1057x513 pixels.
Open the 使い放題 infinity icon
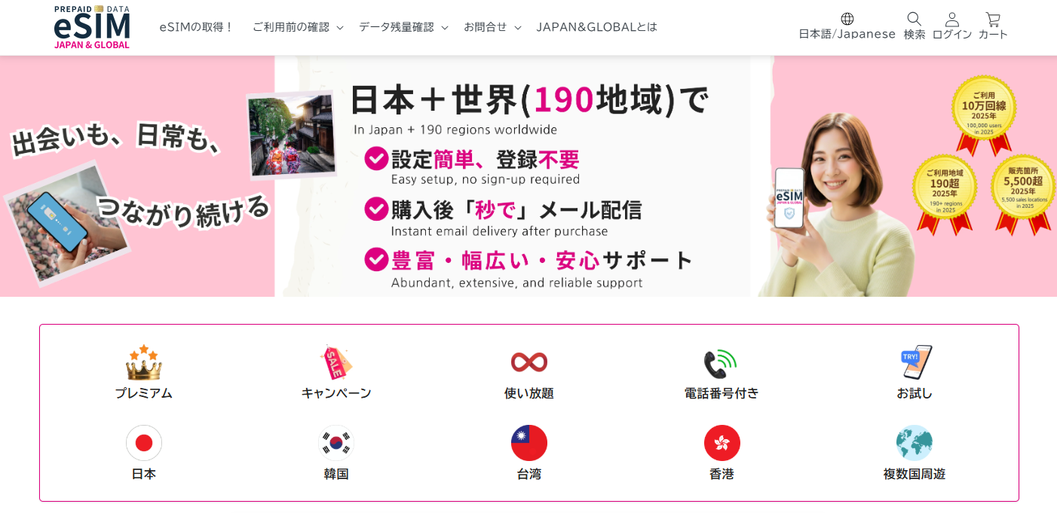pyautogui.click(x=529, y=362)
